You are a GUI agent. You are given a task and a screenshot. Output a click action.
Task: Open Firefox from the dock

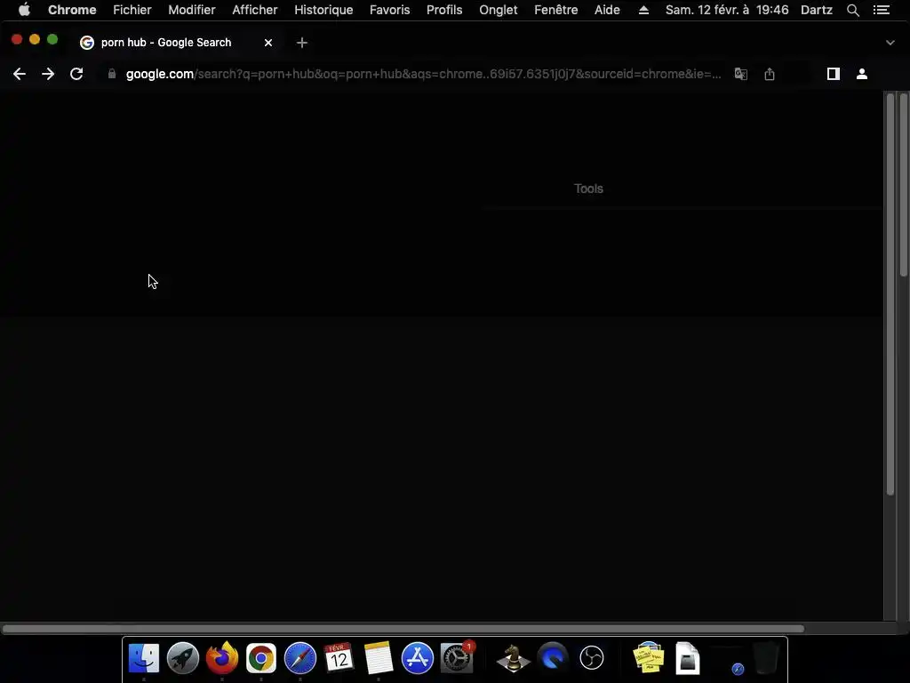point(221,659)
